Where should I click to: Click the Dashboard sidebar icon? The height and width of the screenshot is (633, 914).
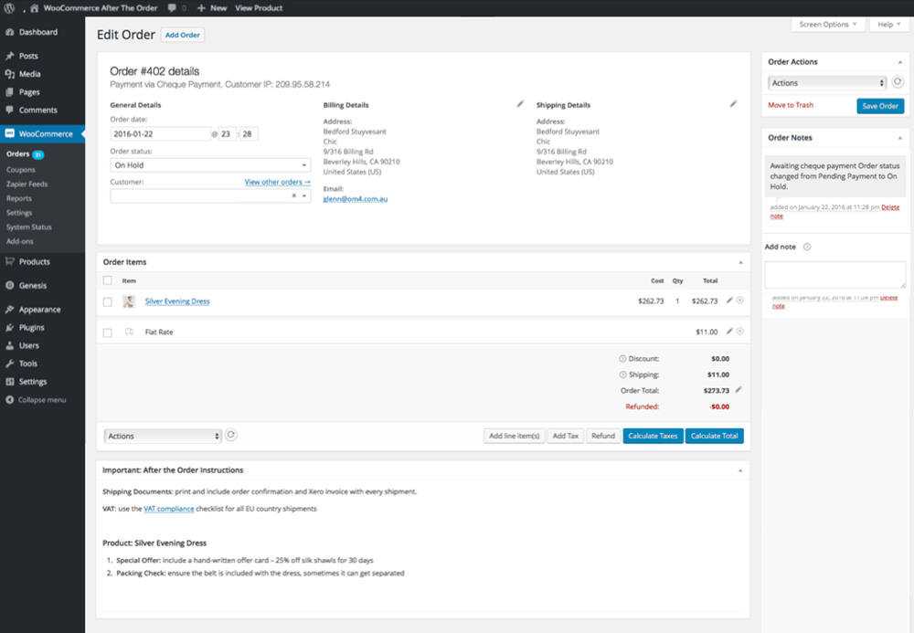(x=9, y=32)
